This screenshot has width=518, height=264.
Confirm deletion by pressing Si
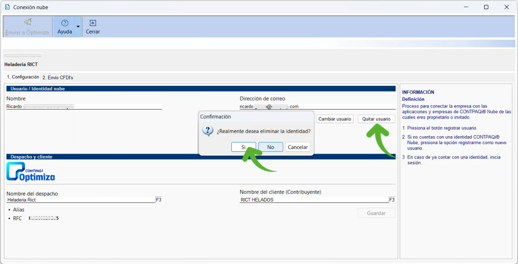click(243, 147)
